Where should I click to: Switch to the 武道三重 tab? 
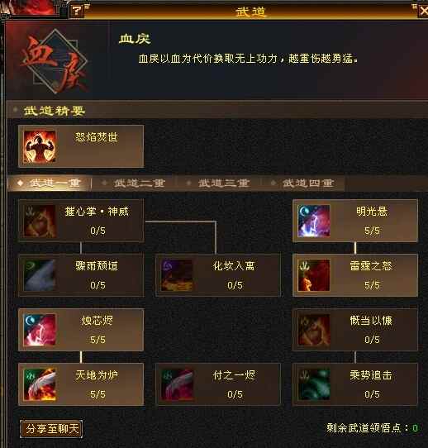[218, 183]
